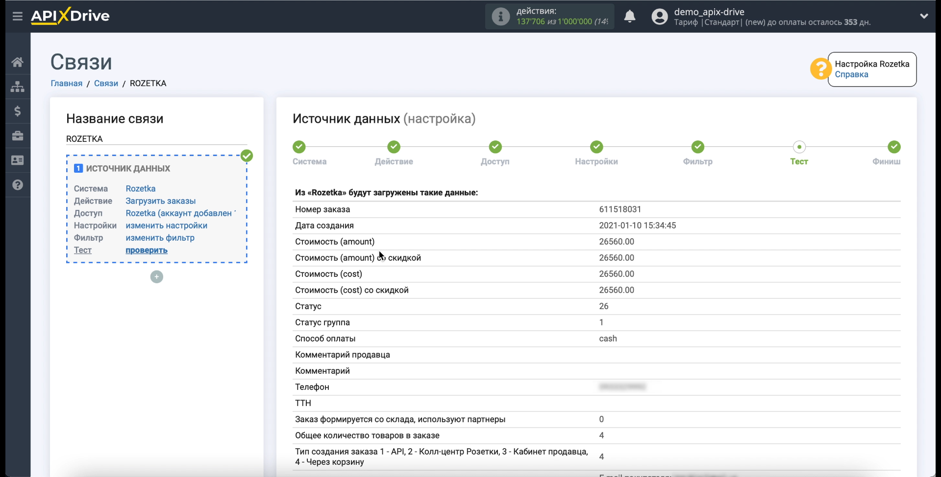Go to Home via sidebar house icon

click(18, 62)
